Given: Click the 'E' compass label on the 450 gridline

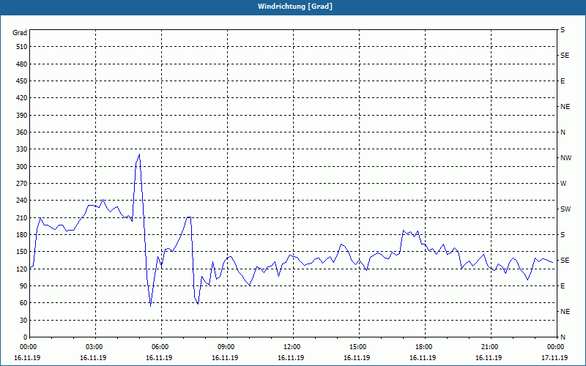Looking at the screenshot, I should point(563,81).
